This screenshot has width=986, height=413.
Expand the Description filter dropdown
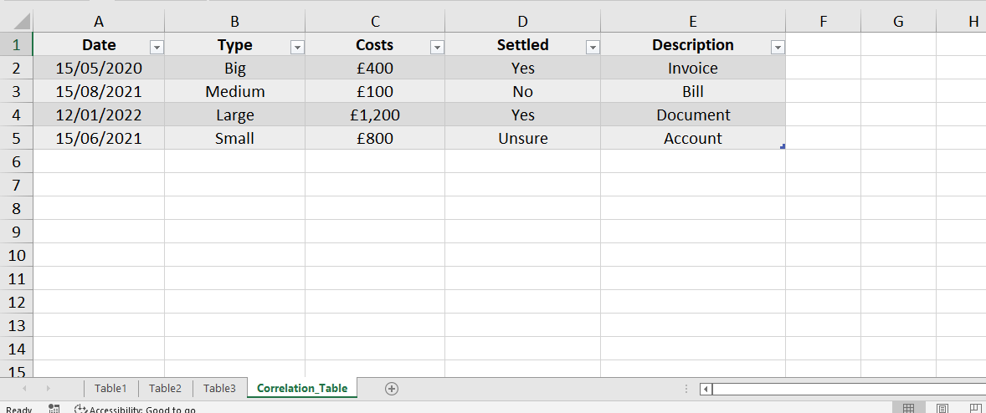tap(778, 48)
